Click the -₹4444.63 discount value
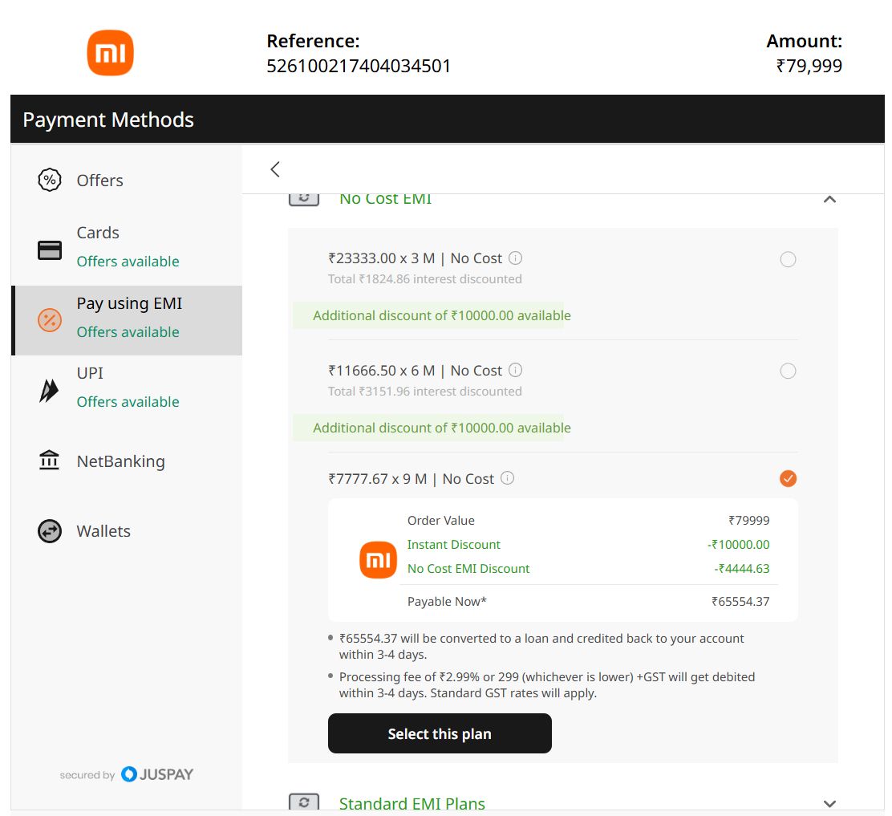The height and width of the screenshot is (816, 892). click(x=742, y=568)
